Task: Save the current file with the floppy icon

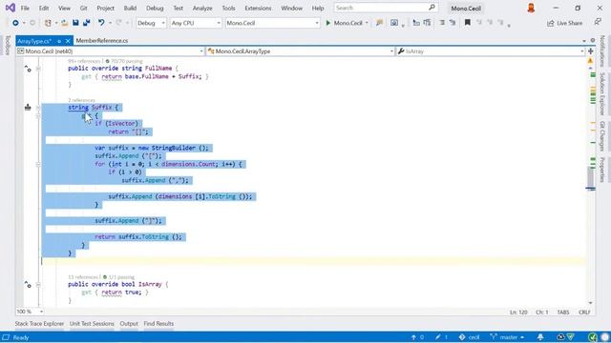Action: click(75, 23)
